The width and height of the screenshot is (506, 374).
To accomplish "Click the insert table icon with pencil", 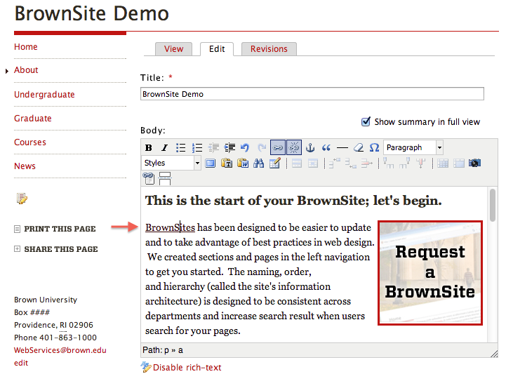I will [x=275, y=163].
